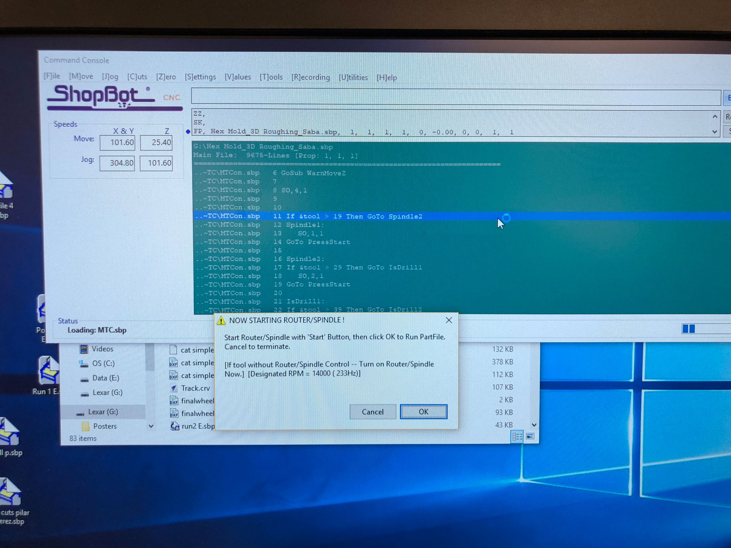731x548 pixels.
Task: Select highlighted Lexar (G:) drive entry
Action: tap(103, 412)
